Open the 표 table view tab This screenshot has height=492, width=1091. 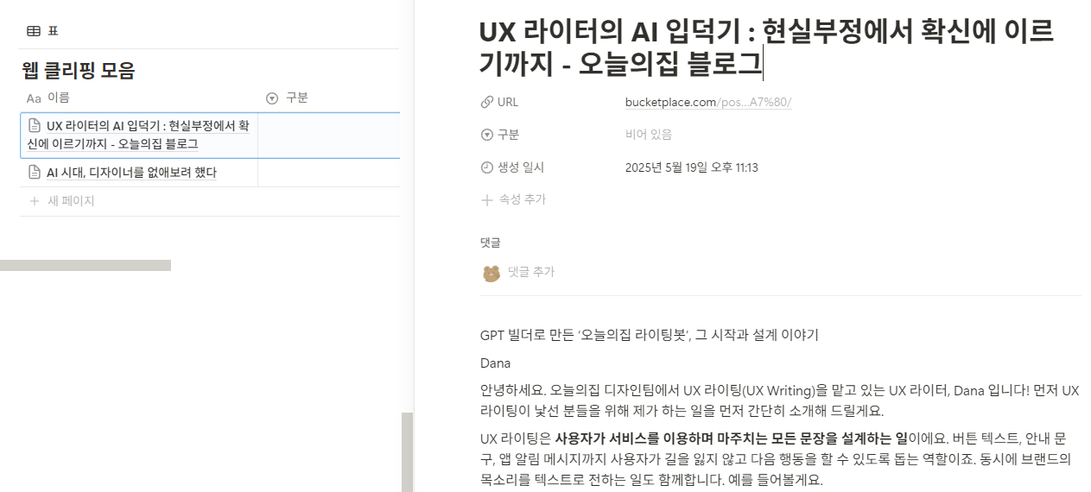pos(43,31)
